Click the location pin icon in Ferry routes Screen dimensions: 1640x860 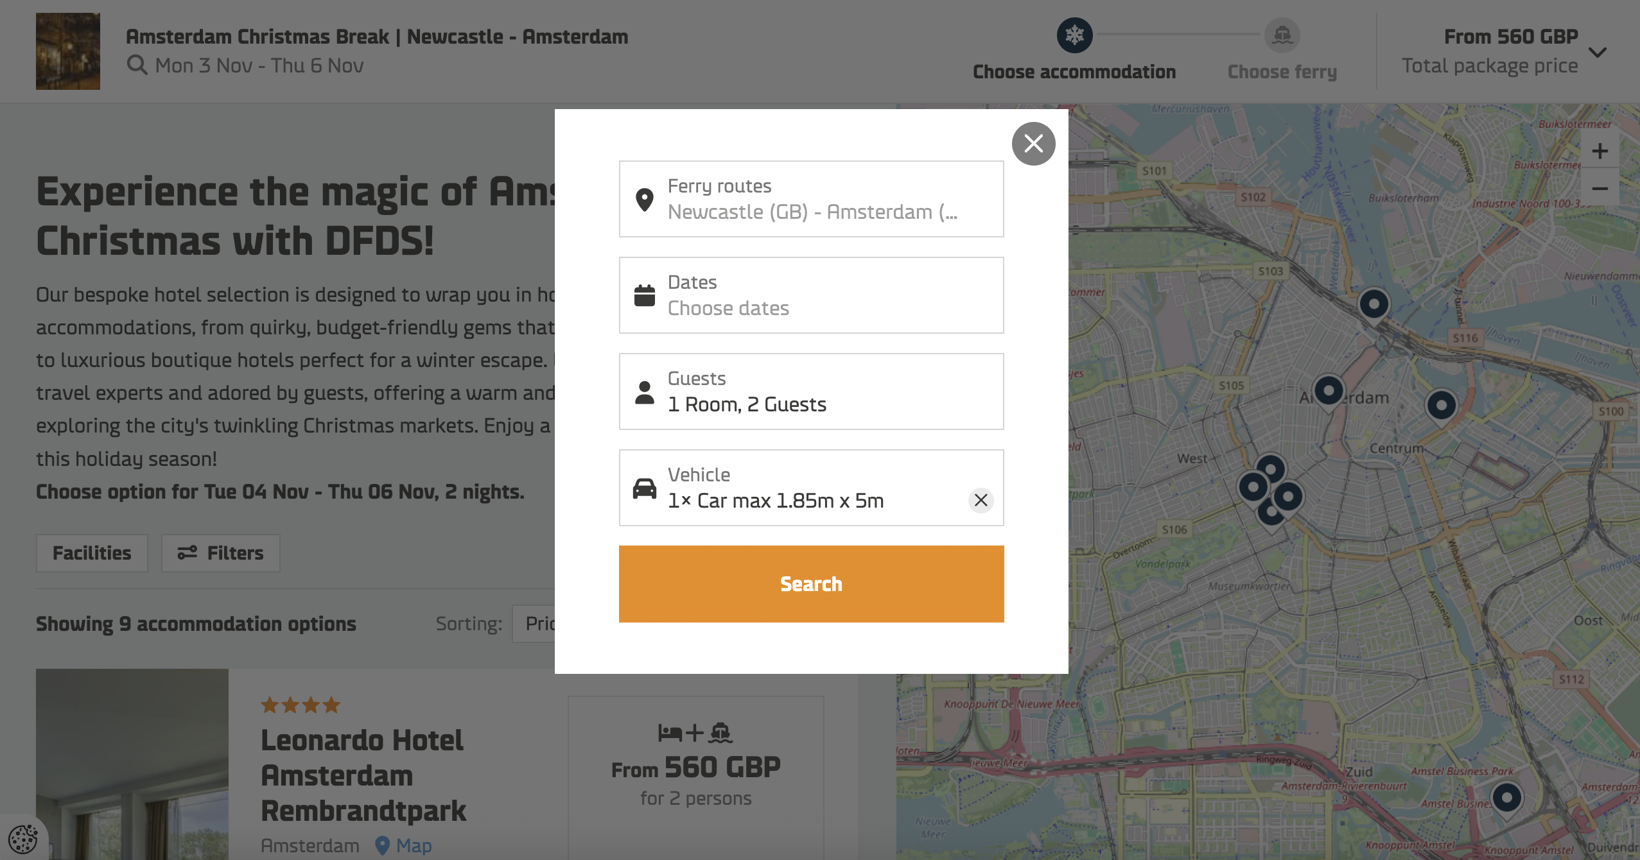click(644, 200)
